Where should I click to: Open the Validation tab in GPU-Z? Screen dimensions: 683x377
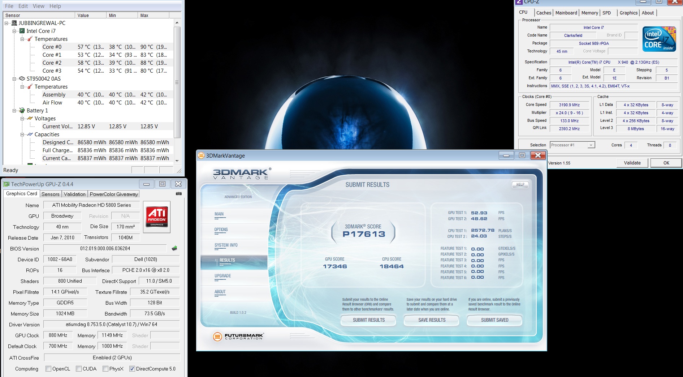tap(75, 194)
